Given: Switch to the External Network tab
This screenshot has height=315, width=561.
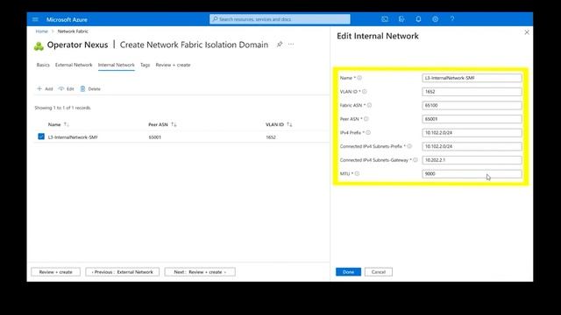Looking at the screenshot, I should [x=74, y=65].
